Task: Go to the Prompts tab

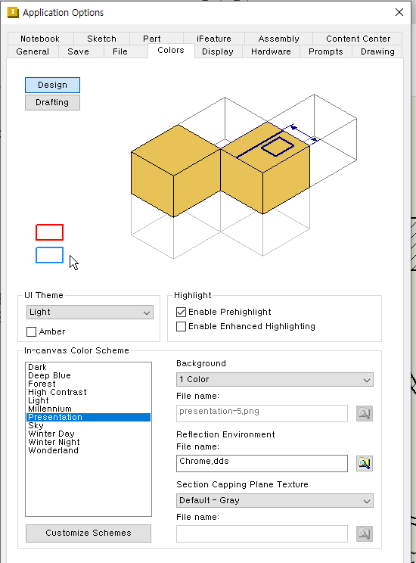Action: tap(325, 51)
